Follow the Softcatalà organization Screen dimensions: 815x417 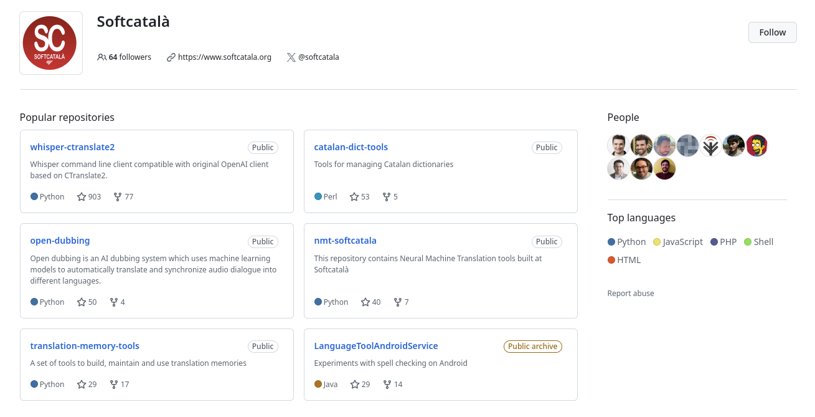[773, 32]
